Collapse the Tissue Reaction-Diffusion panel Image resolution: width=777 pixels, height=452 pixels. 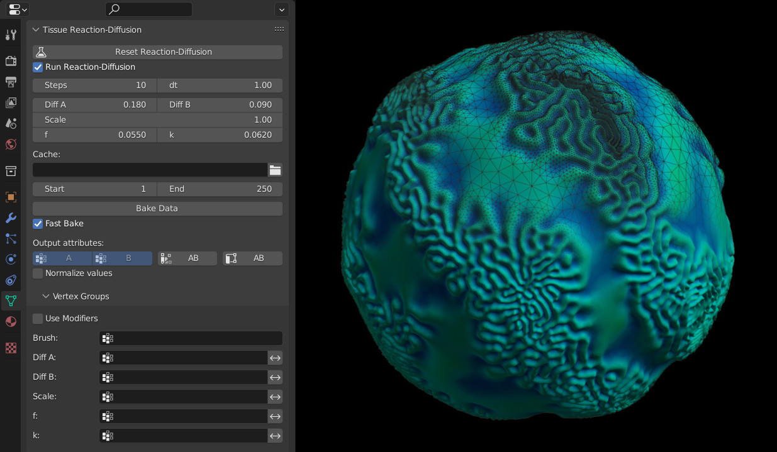(35, 30)
